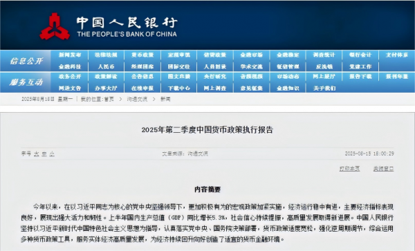This screenshot has height=251, width=415.
Task: Click the 关闭窗口 close window link
Action: click(x=383, y=169)
